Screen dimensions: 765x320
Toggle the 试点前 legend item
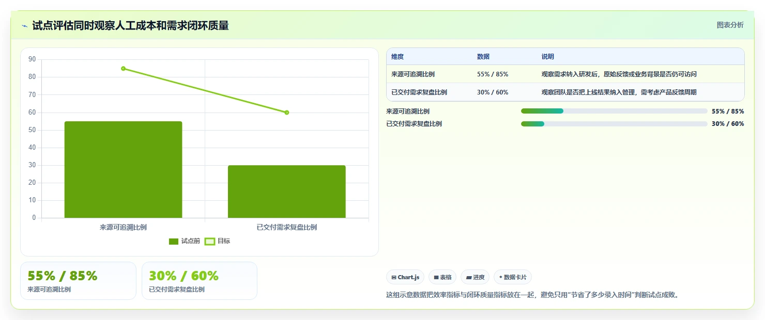[x=185, y=241]
